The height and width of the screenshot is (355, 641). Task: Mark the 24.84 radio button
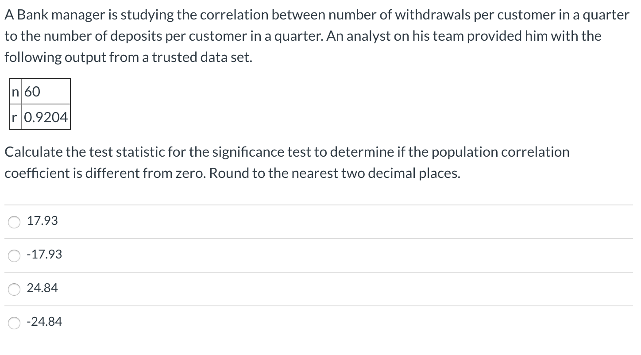[14, 289]
